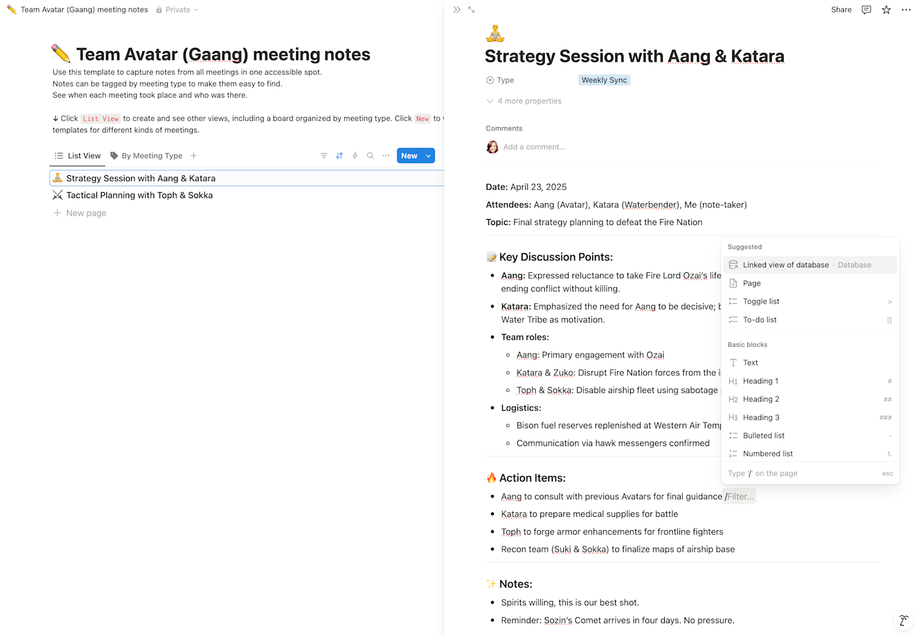Open the page's three-dots options menu
Image resolution: width=918 pixels, height=635 pixels.
[906, 10]
